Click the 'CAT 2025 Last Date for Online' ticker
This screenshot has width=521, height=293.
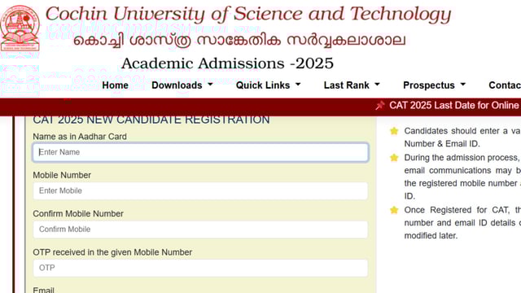(x=455, y=106)
